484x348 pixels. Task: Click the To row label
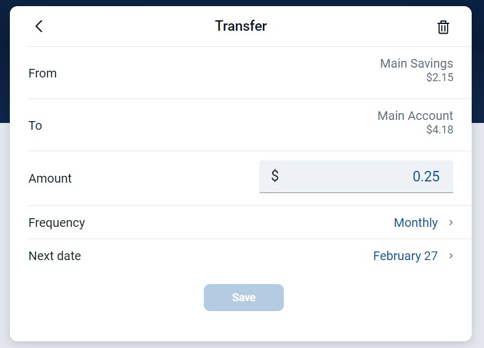(35, 126)
